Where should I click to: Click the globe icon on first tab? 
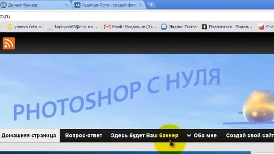pyautogui.click(x=3, y=5)
